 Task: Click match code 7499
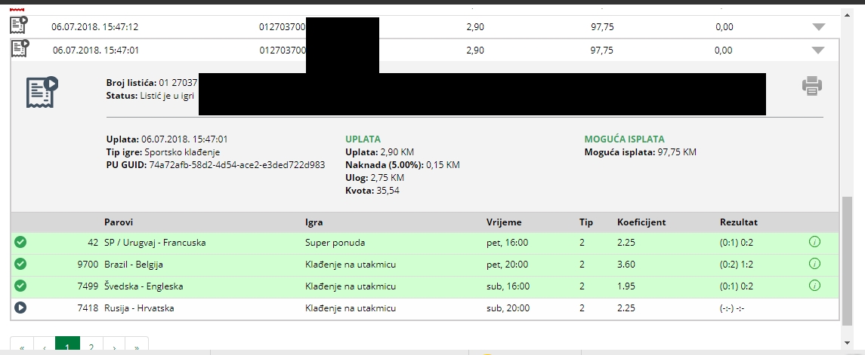tap(88, 286)
